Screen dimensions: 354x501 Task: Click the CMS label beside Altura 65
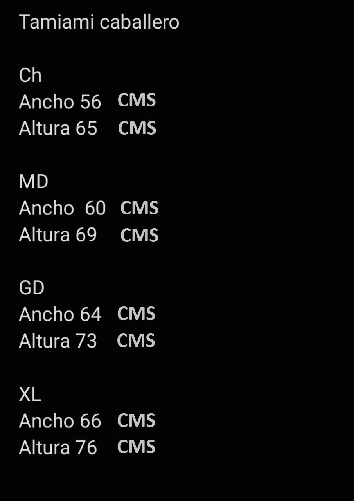click(137, 128)
